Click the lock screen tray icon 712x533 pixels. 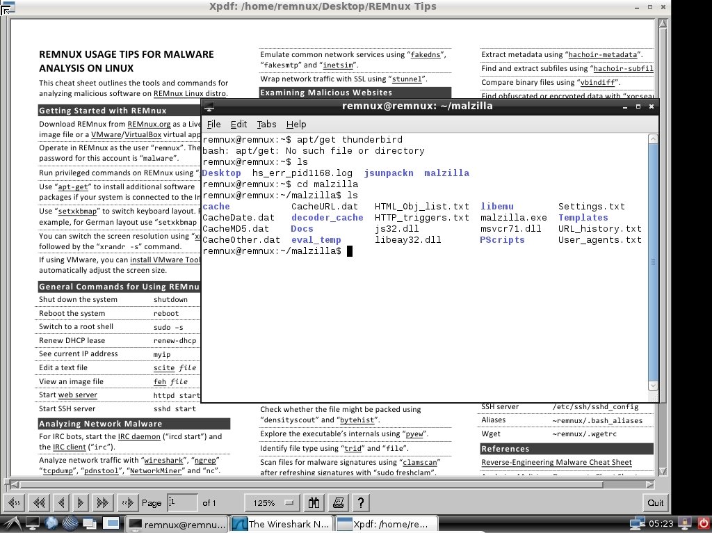[x=684, y=524]
